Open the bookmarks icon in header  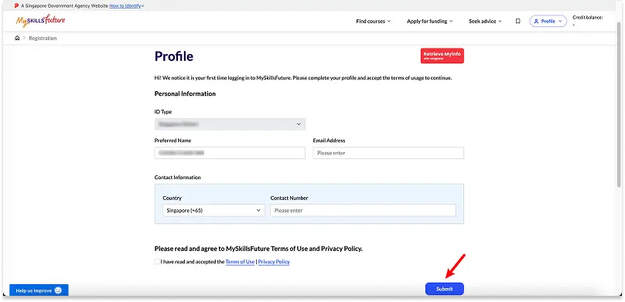tap(517, 21)
